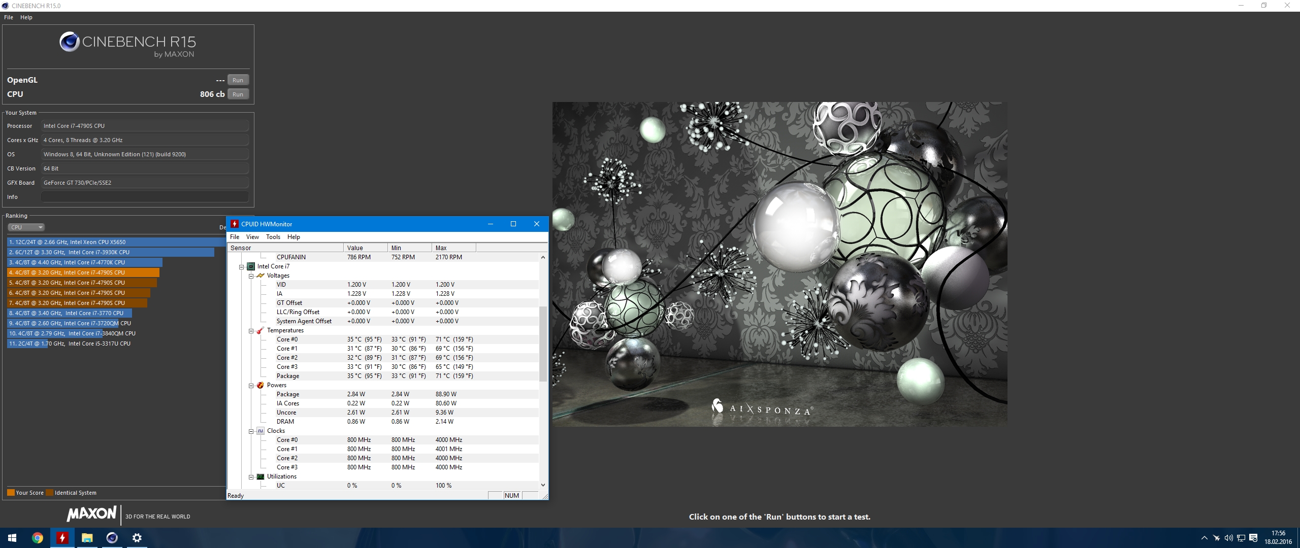Click the Utilizations chip icon
The width and height of the screenshot is (1300, 548).
point(261,476)
